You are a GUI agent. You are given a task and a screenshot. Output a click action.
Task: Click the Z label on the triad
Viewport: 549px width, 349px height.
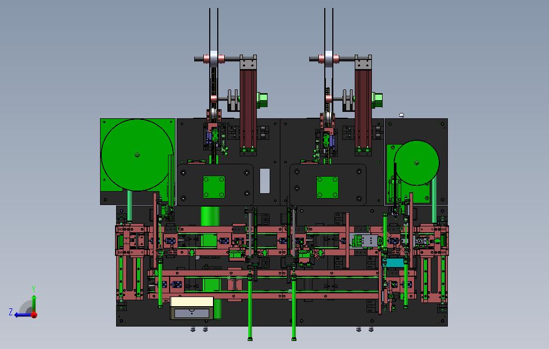click(x=11, y=312)
